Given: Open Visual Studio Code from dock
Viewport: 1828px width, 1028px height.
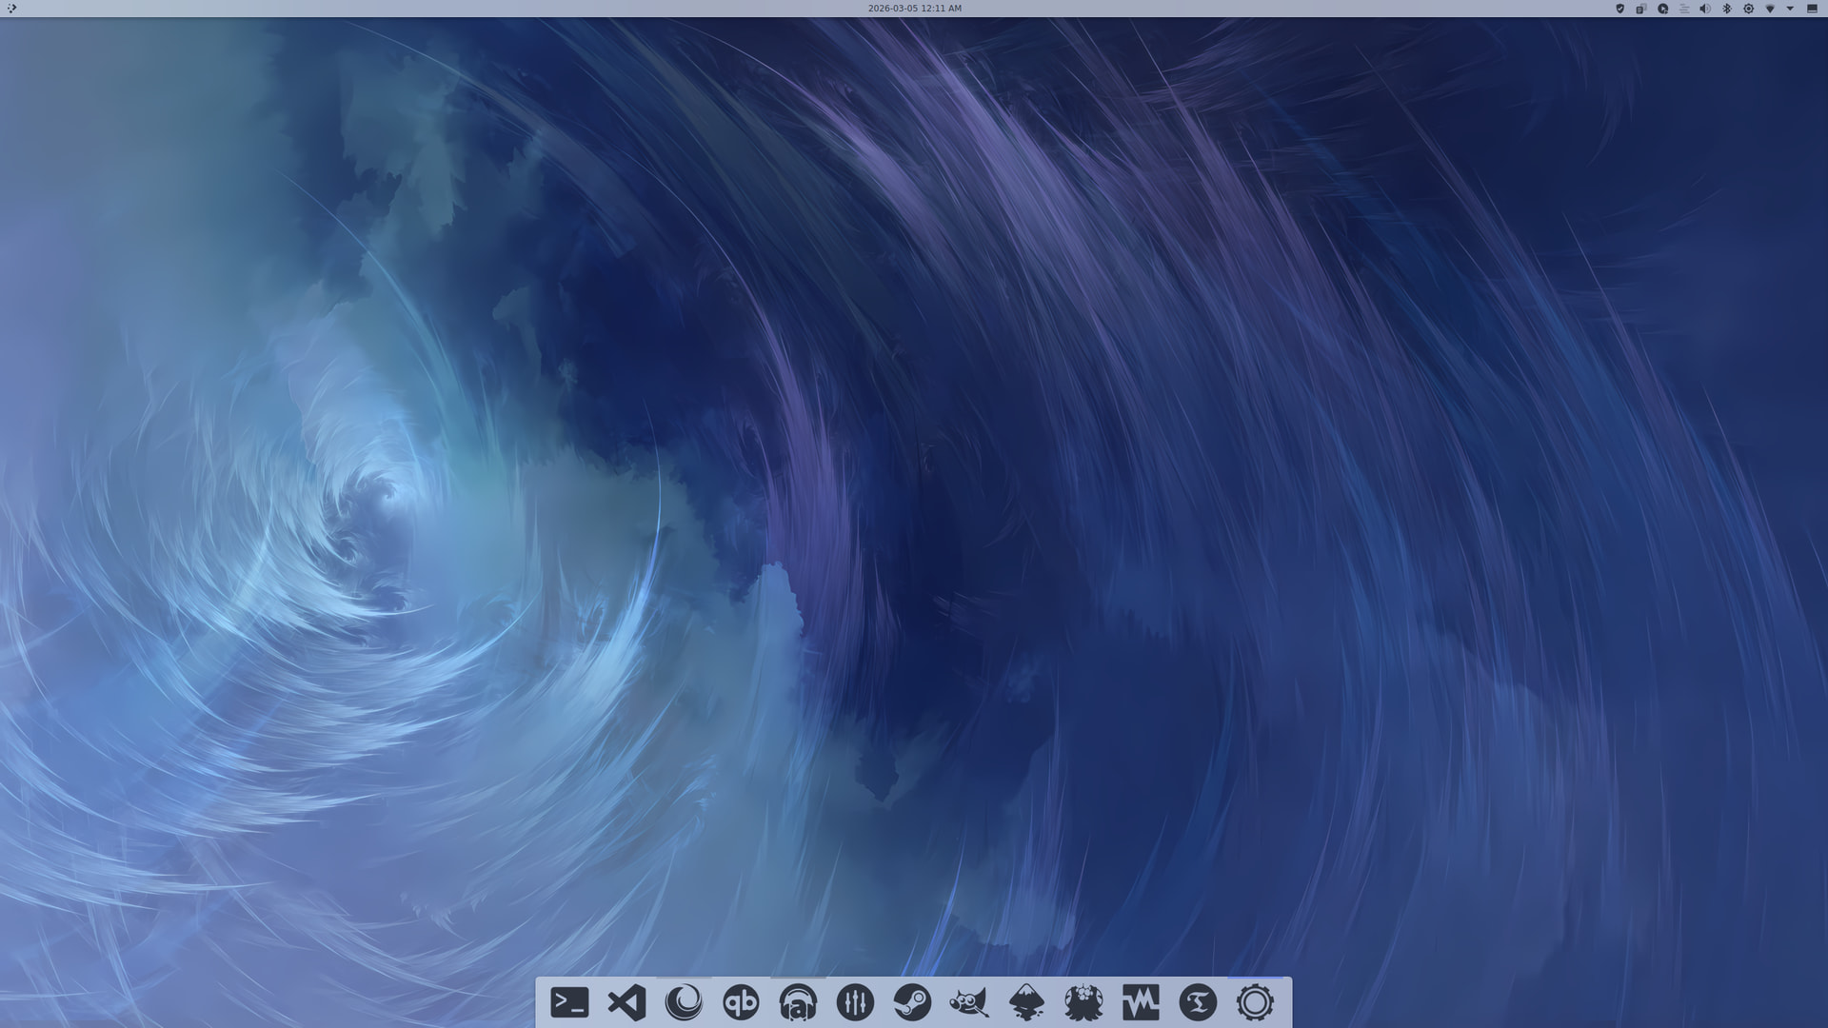Looking at the screenshot, I should (626, 1002).
